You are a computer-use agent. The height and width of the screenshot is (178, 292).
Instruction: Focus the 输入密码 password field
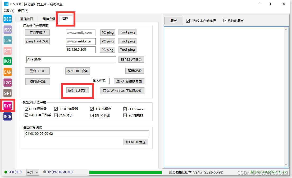click(x=101, y=81)
